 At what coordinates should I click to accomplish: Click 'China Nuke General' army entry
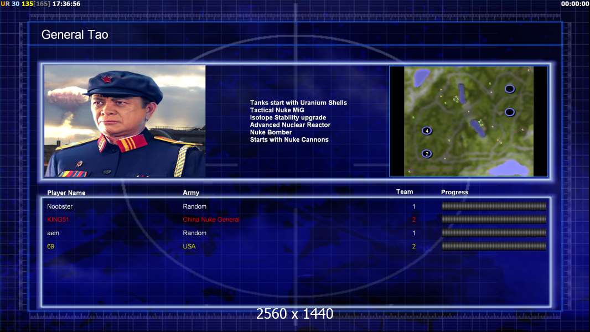click(x=211, y=220)
